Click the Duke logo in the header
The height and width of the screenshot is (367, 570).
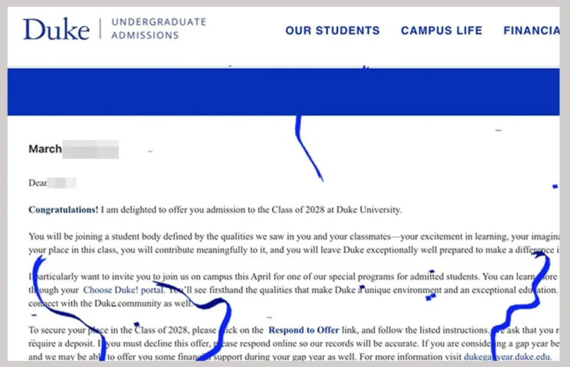pyautogui.click(x=56, y=29)
